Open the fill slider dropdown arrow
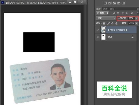The height and width of the screenshot is (105, 139). [137, 23]
